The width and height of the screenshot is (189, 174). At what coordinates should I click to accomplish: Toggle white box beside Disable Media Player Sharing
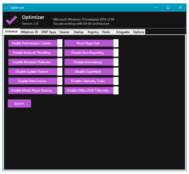60,91
